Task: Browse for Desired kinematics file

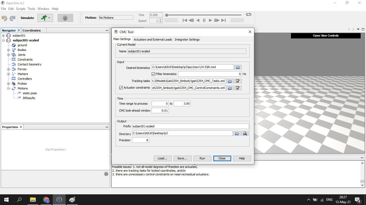Action: coord(238,67)
